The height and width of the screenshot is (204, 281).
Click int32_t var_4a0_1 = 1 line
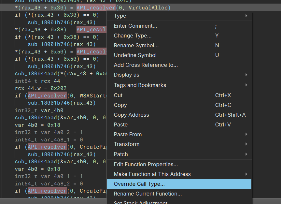pos(49,176)
